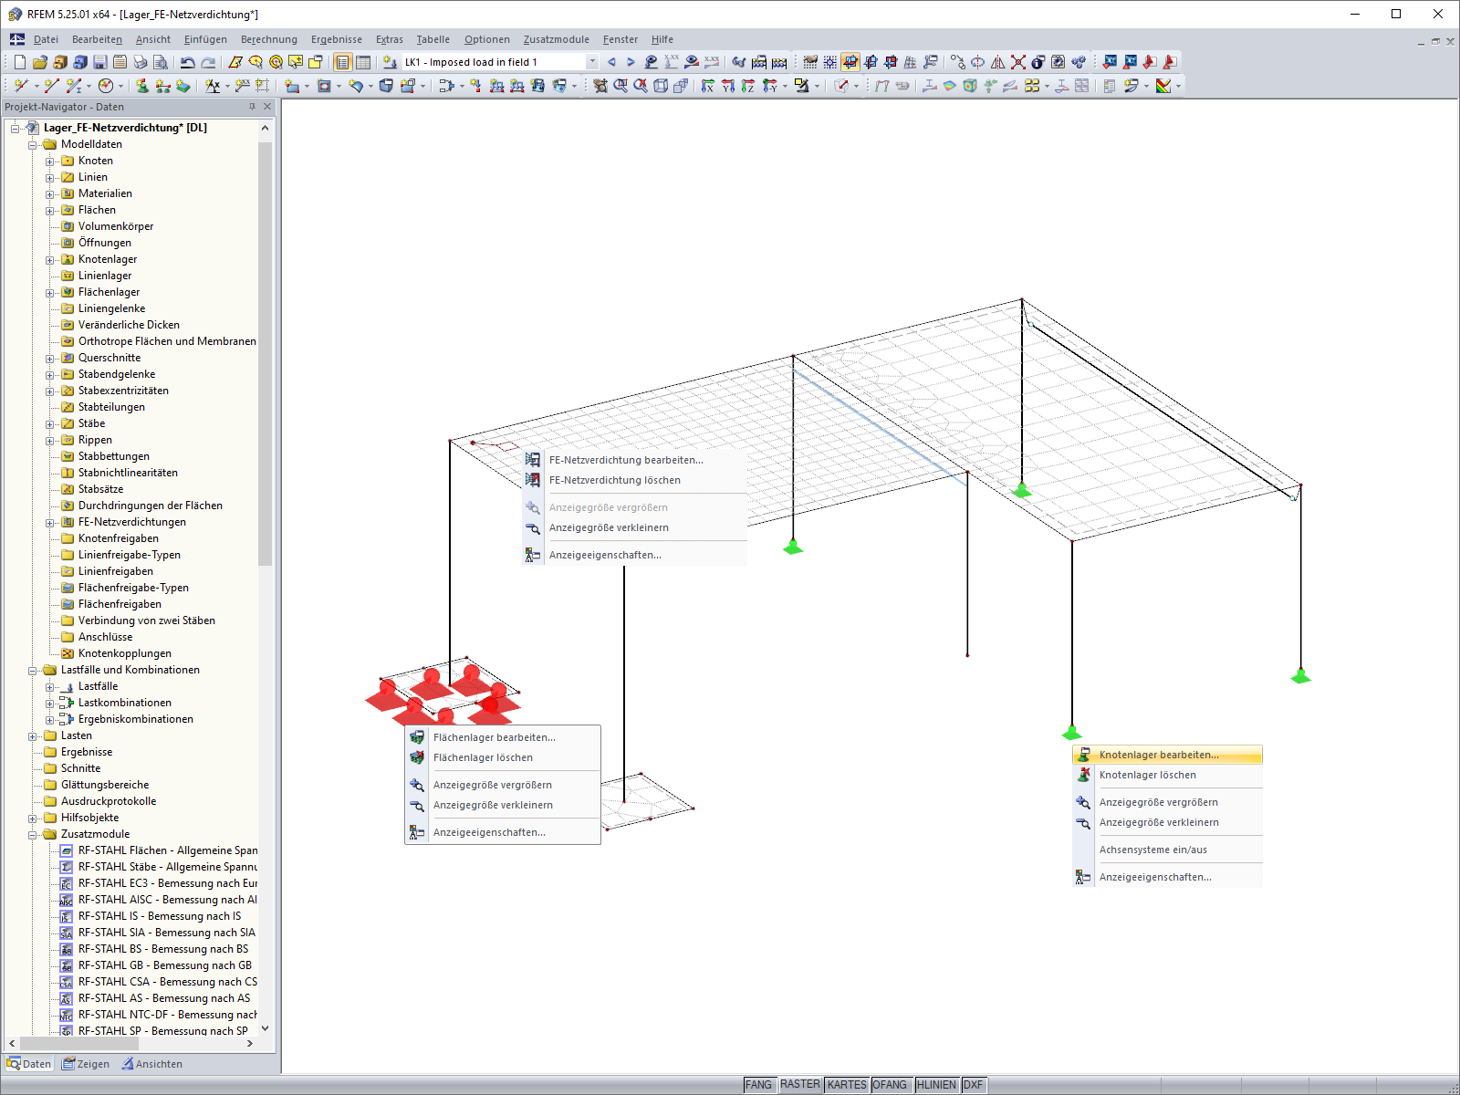This screenshot has width=1460, height=1095.
Task: Collapse the Modelldaten tree node
Action: (x=33, y=144)
